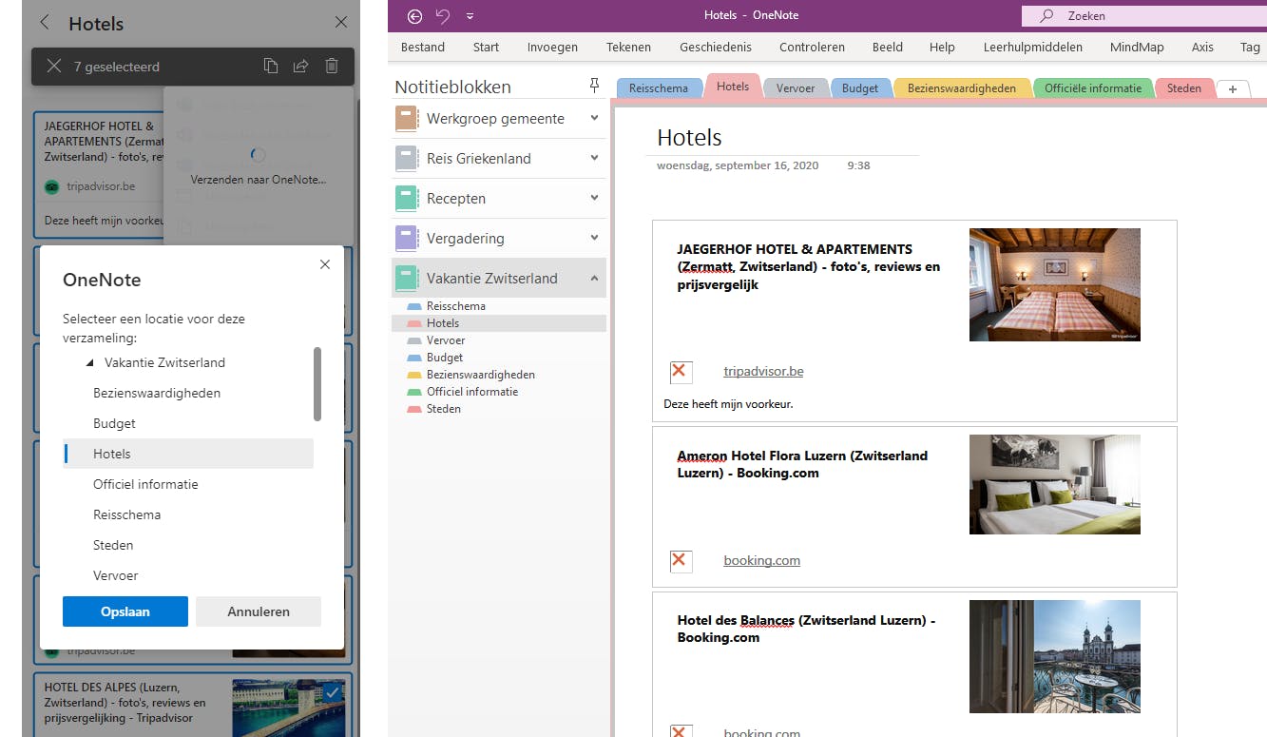1267x737 pixels.
Task: Expand the Reis Griekenland notebook
Action: [x=594, y=158]
